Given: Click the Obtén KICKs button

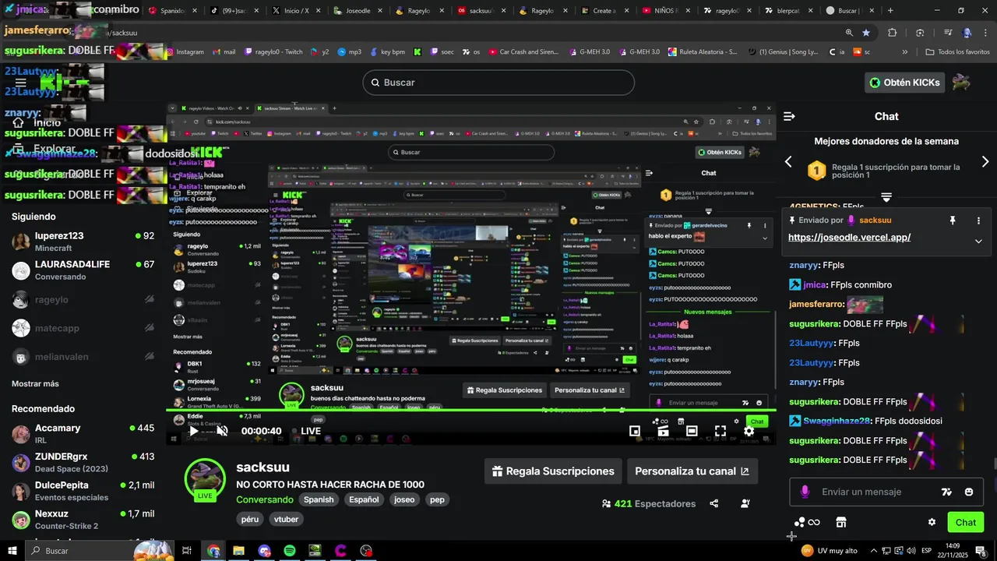Looking at the screenshot, I should (904, 83).
